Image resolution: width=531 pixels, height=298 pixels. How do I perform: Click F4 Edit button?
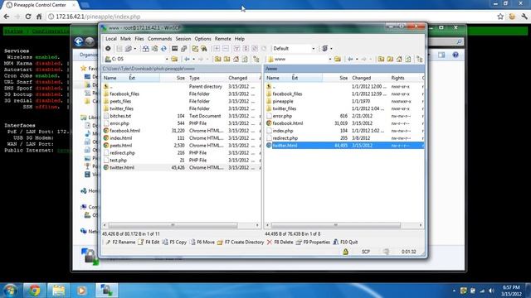[149, 243]
